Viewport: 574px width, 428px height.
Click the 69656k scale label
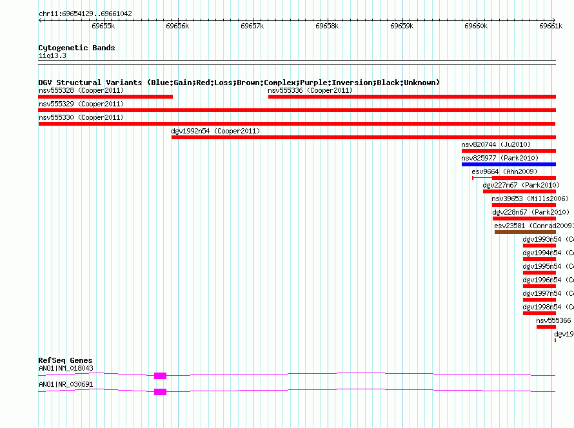177,26
